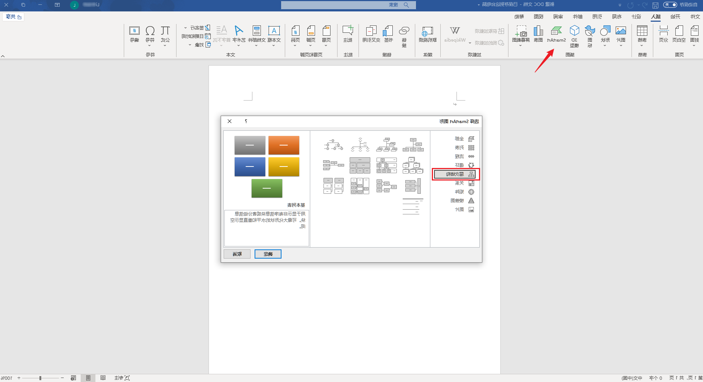The image size is (703, 382).
Task: Switch to the 审阅 Review tab
Action: 558,17
